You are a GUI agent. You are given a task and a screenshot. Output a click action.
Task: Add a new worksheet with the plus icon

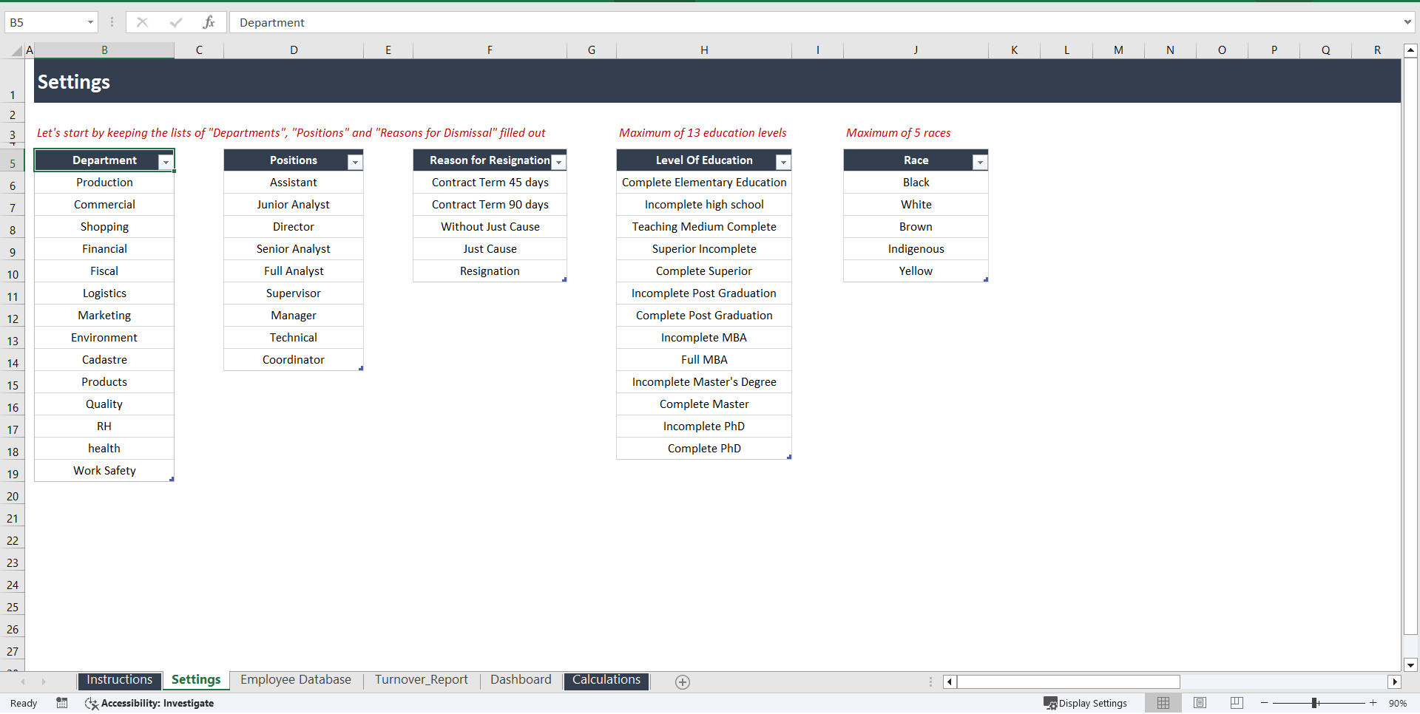682,681
